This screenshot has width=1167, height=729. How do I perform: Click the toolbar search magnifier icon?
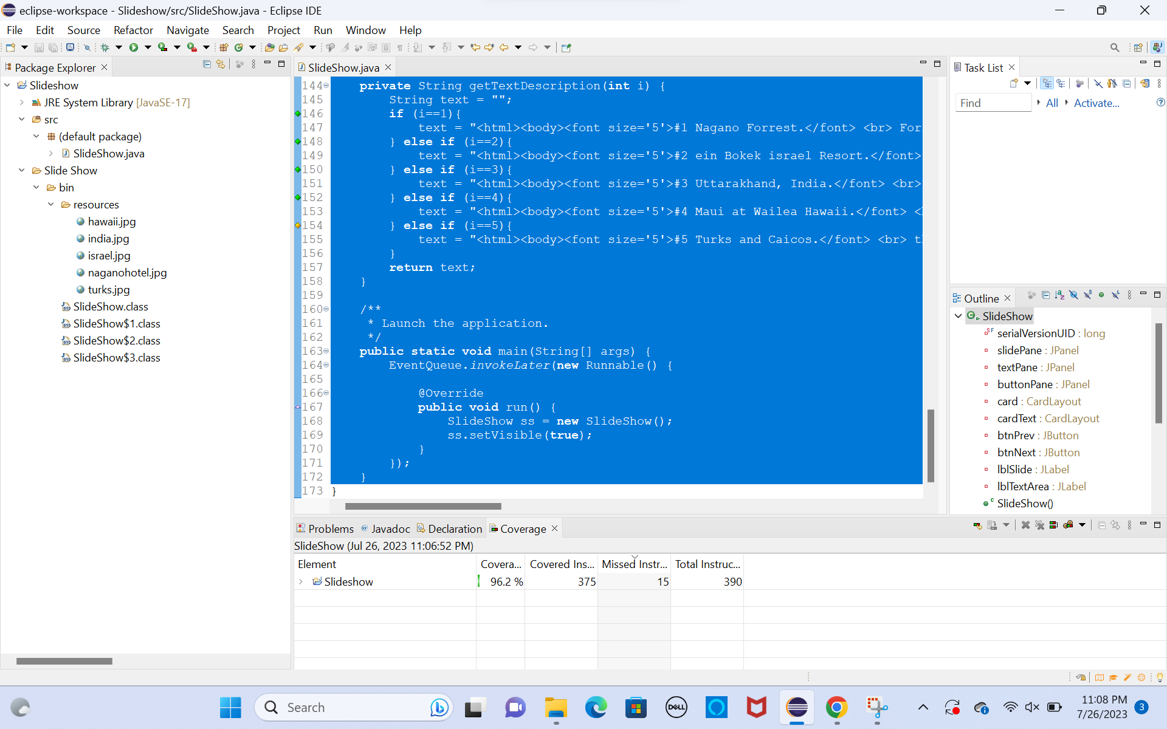(1114, 47)
